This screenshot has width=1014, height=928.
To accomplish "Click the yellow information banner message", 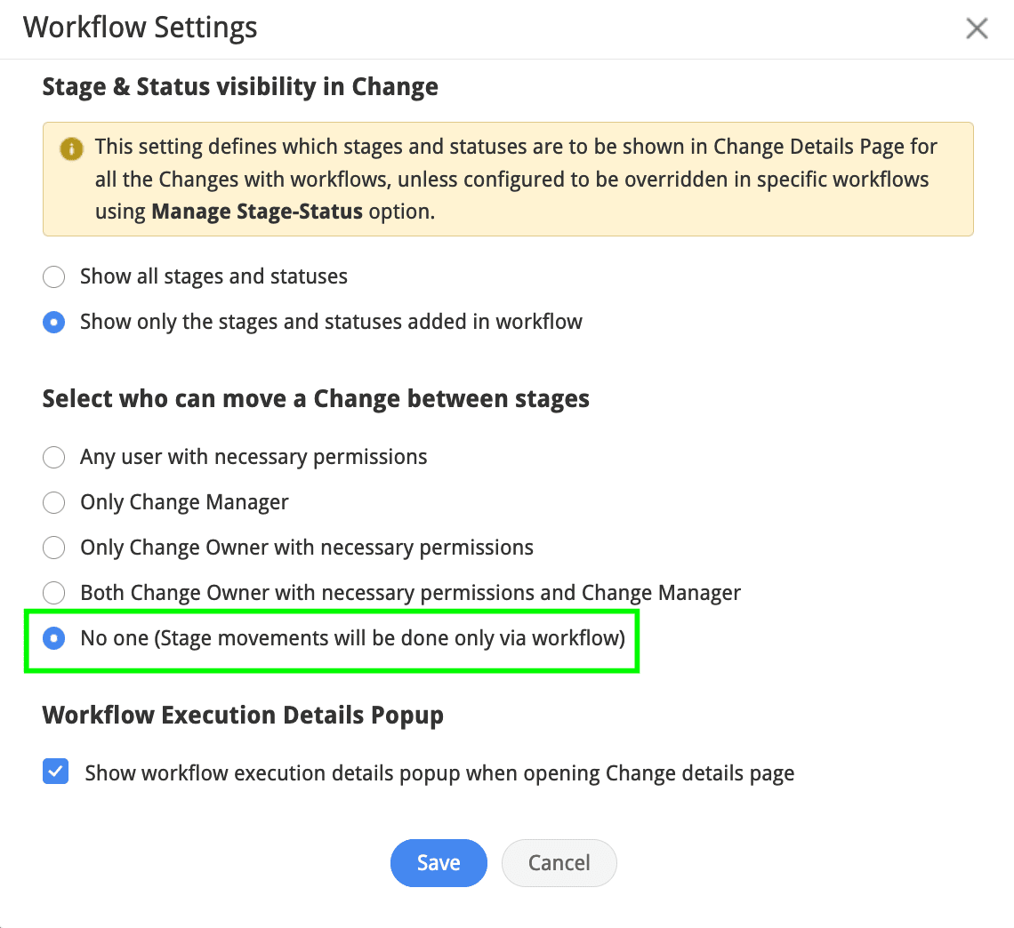I will [508, 179].
